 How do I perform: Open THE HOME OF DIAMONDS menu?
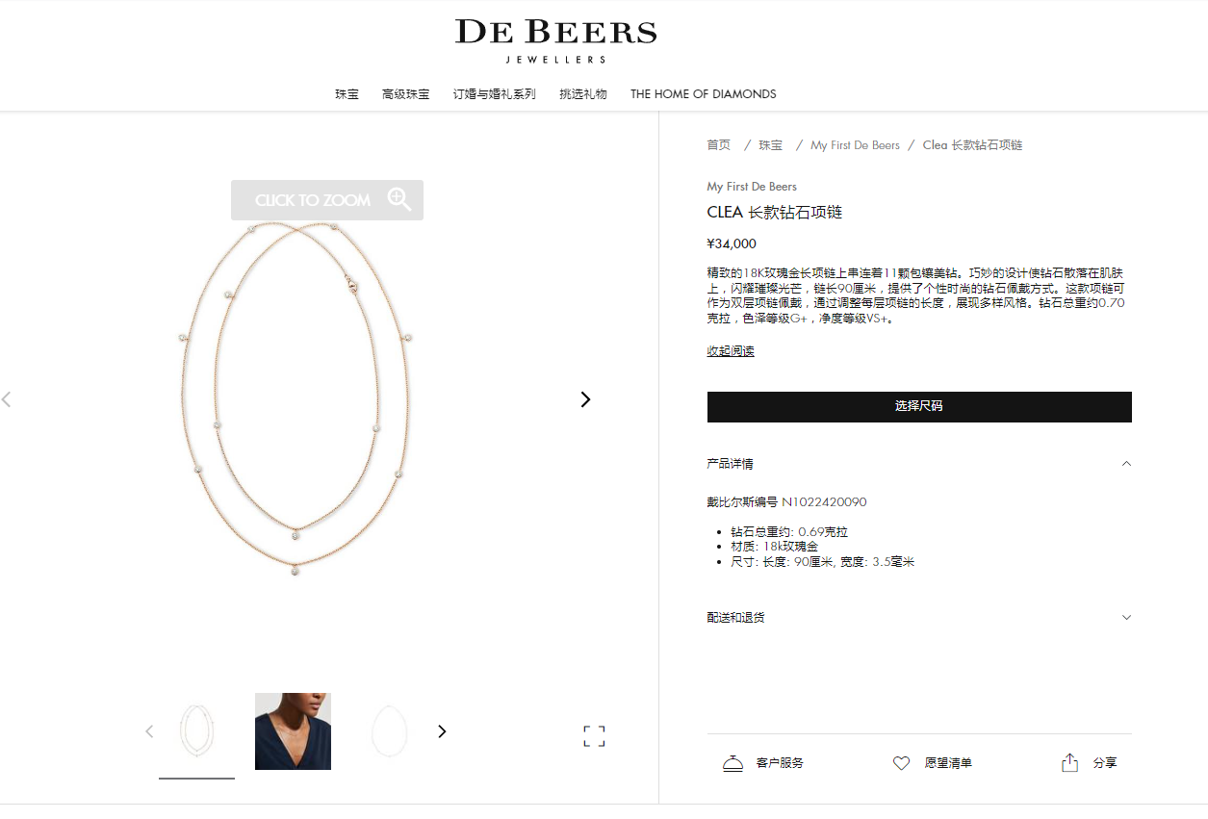pos(704,94)
